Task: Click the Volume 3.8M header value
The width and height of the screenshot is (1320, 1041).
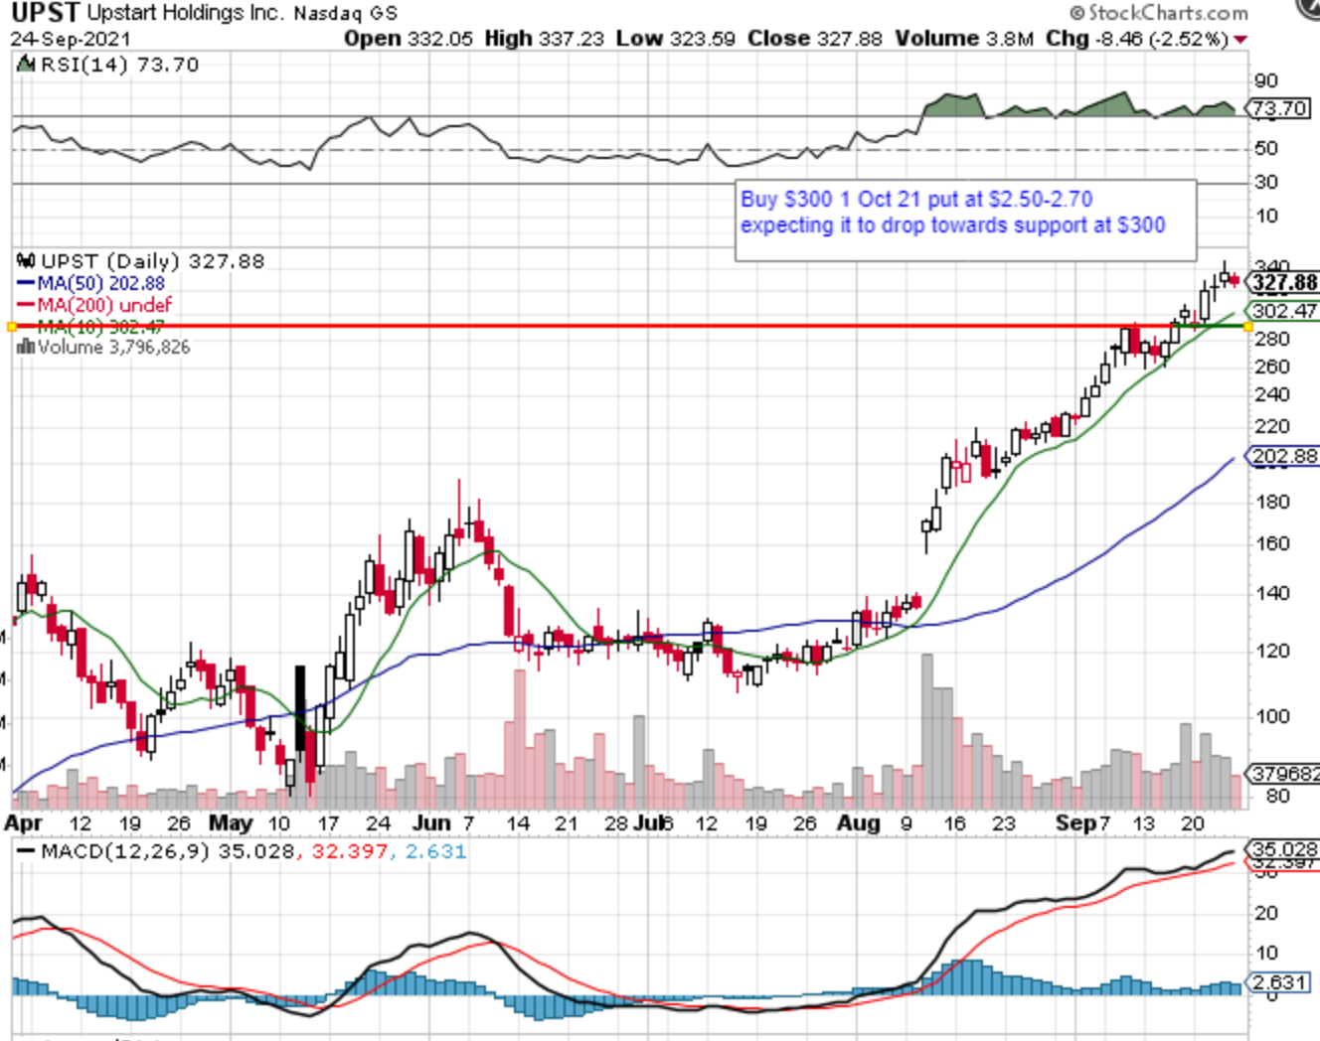Action: 964,39
